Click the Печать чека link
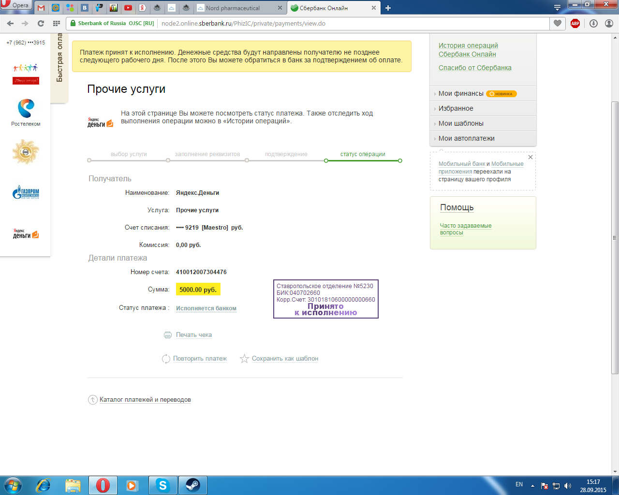Viewport: 619px width, 495px height. tap(193, 335)
